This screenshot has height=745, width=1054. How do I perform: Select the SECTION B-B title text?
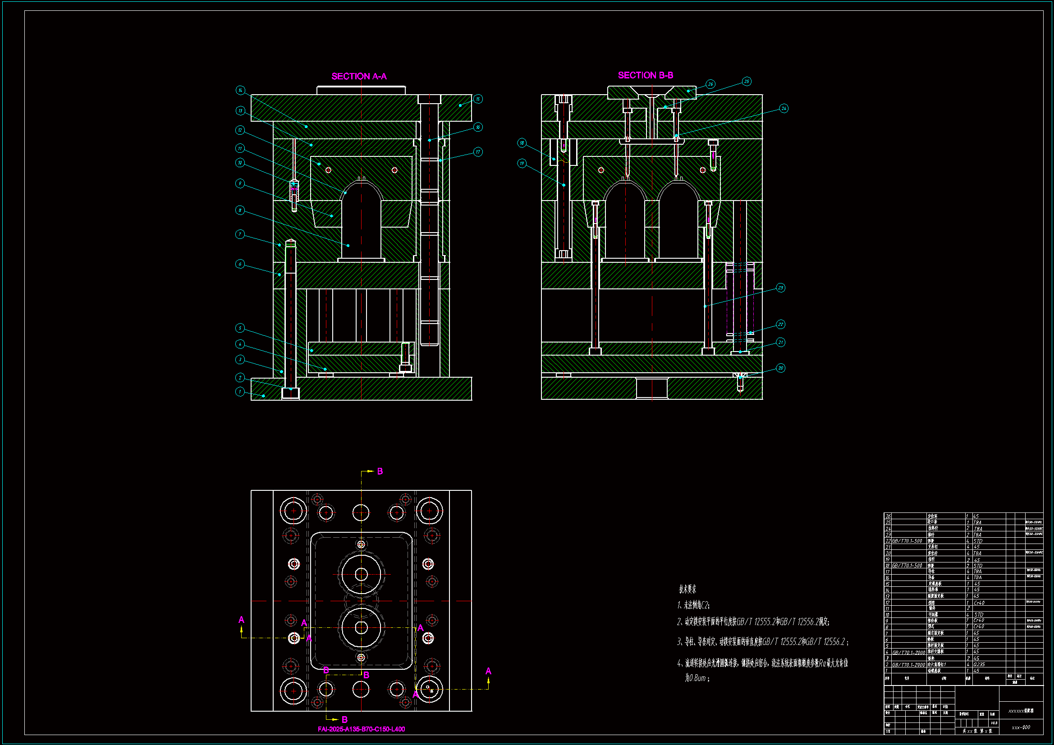pos(646,75)
